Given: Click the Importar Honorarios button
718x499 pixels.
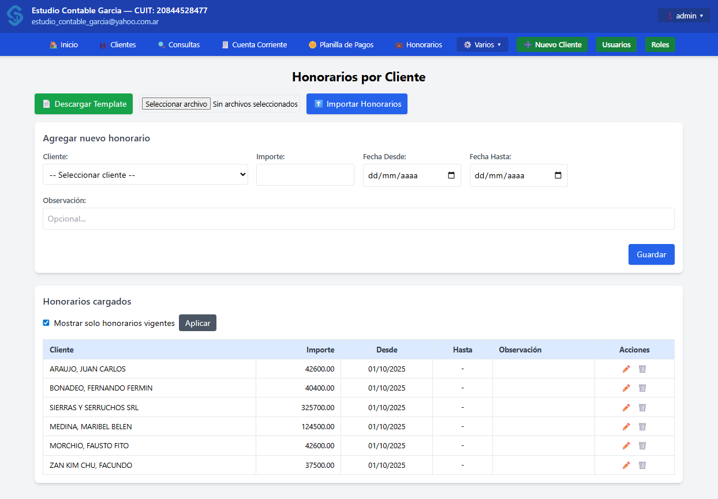Looking at the screenshot, I should pos(357,104).
